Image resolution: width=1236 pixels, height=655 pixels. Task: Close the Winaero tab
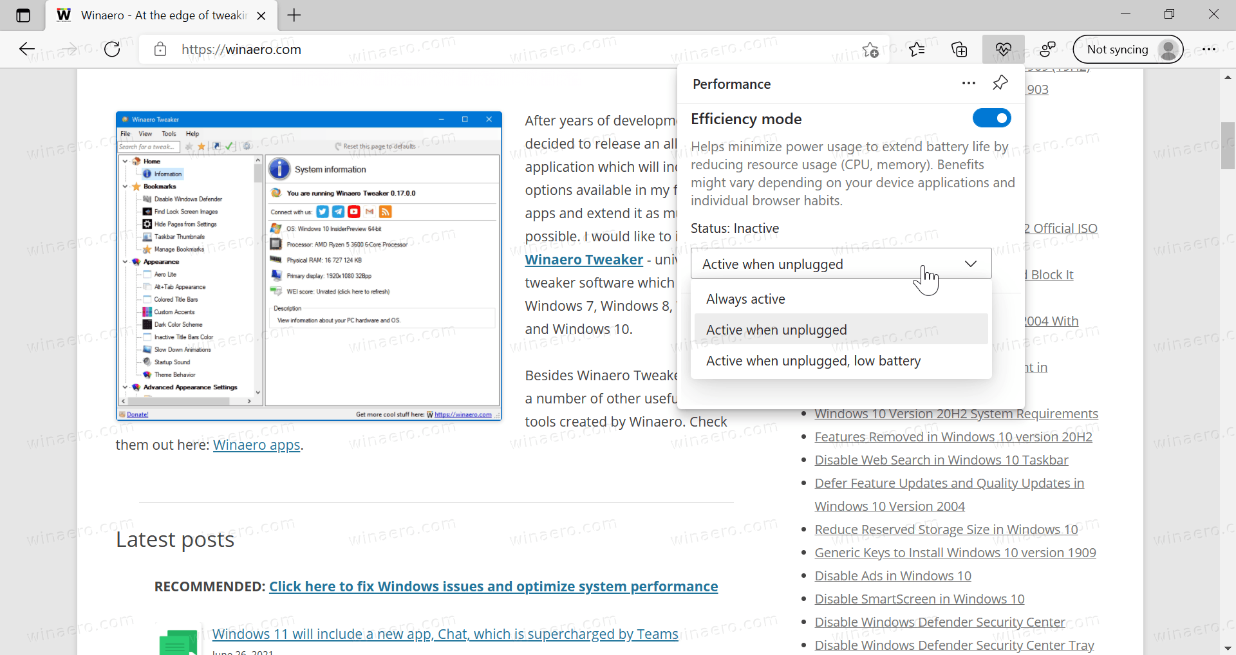[261, 16]
